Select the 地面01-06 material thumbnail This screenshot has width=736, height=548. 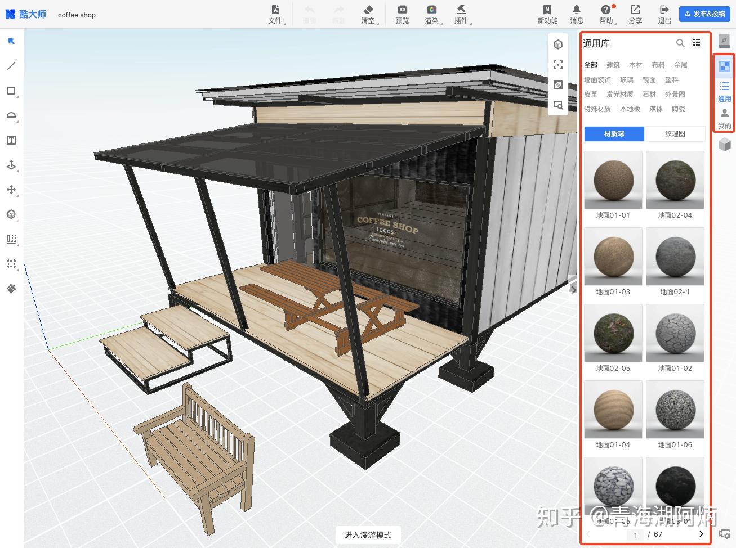[x=675, y=410]
